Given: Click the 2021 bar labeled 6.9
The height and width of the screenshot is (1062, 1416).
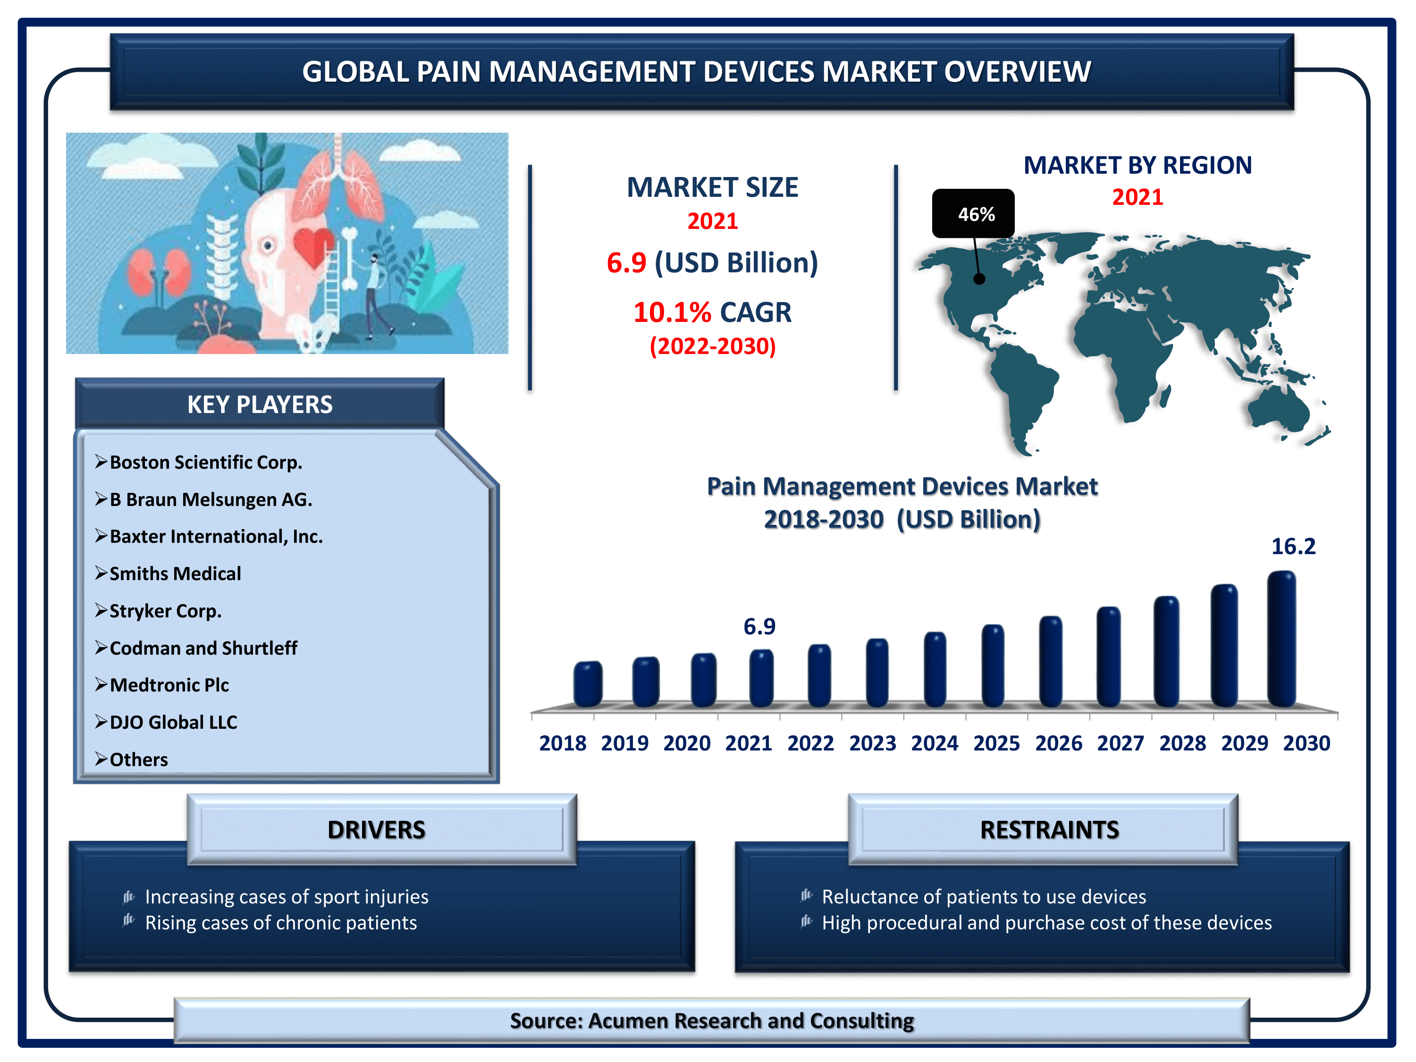Looking at the screenshot, I should coord(761,678).
